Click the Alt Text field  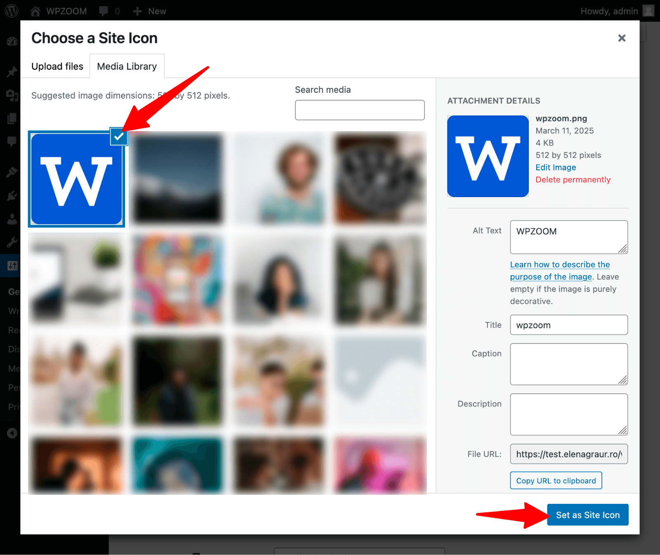(x=569, y=237)
